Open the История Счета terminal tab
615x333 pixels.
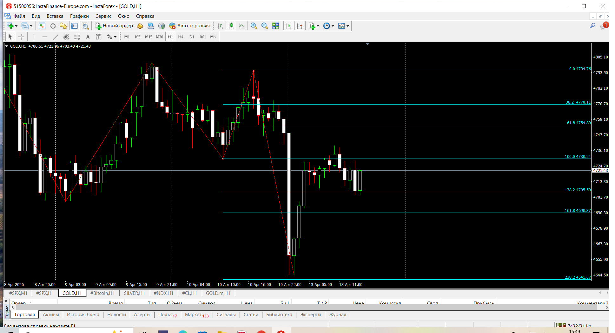(83, 315)
